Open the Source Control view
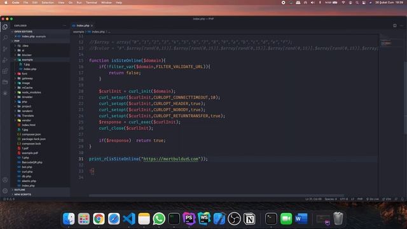 coord(5,49)
